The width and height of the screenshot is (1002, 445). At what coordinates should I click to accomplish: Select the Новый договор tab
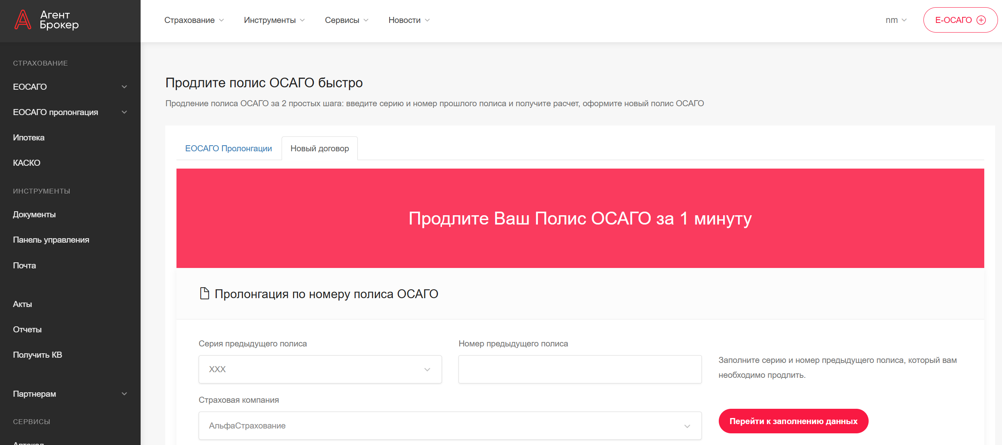(319, 148)
